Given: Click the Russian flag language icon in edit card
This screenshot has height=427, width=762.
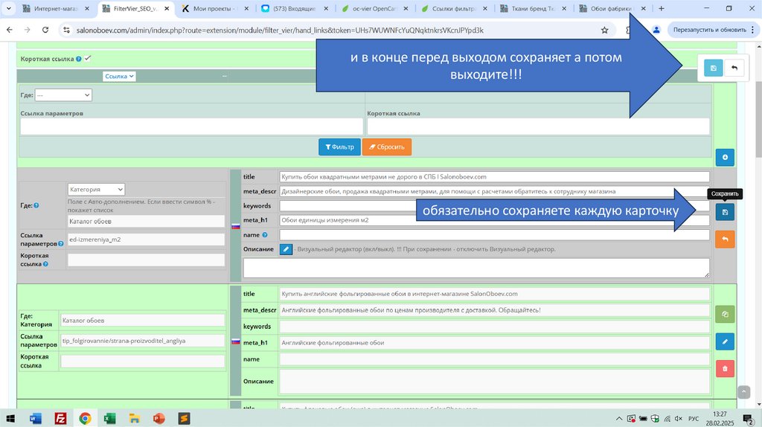Looking at the screenshot, I should (236, 226).
